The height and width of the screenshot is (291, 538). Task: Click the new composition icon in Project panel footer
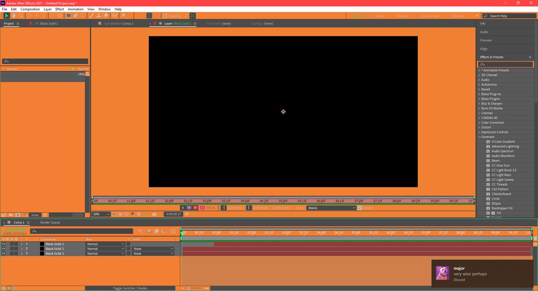coord(18,215)
